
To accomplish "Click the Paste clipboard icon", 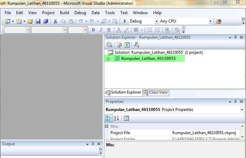I will 71,21.
